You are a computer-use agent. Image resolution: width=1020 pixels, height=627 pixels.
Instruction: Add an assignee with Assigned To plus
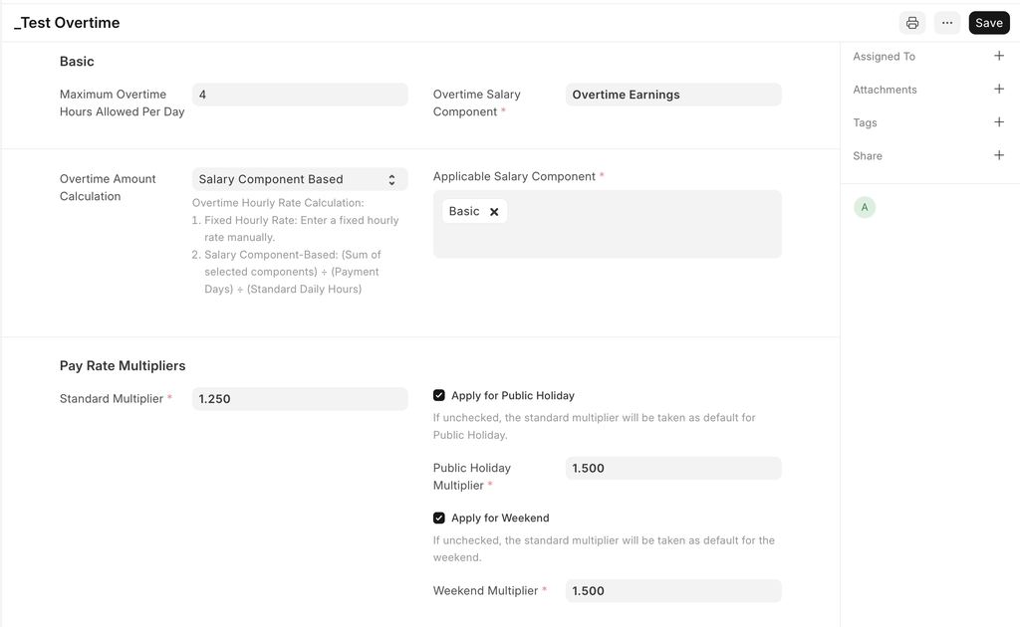click(999, 57)
